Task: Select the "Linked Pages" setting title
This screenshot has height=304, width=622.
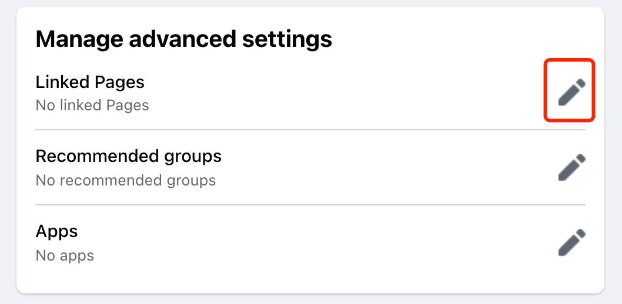Action: 90,82
